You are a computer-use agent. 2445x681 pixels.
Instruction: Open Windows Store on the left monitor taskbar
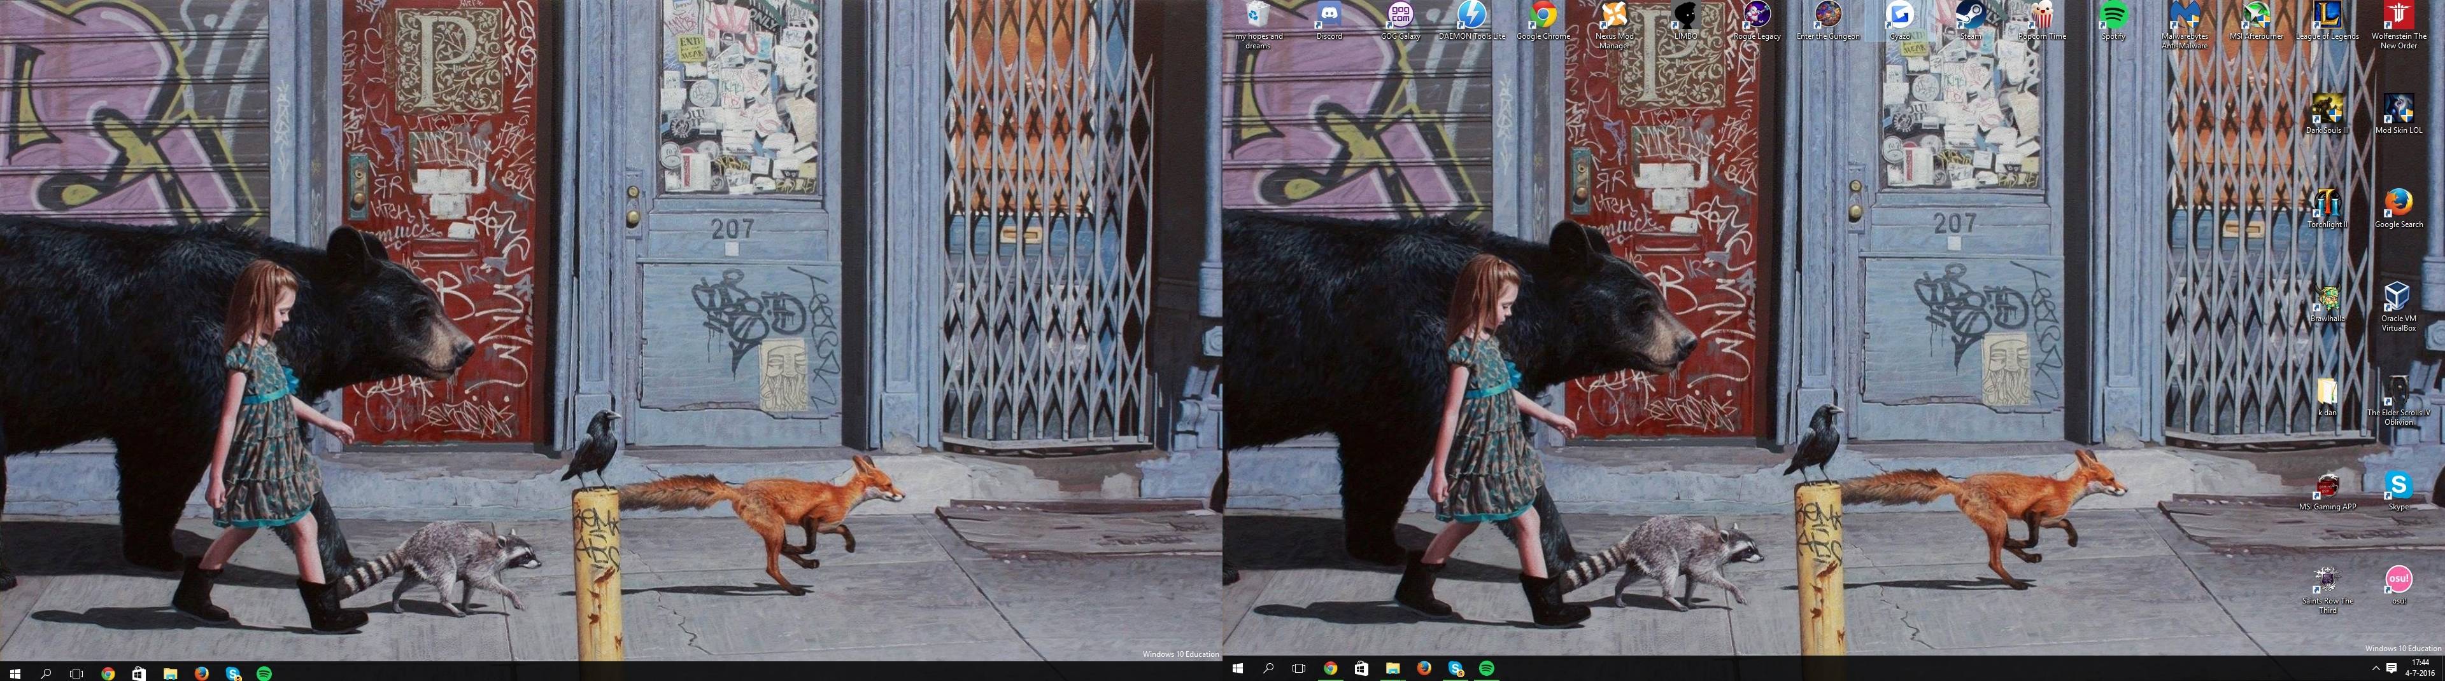[139, 673]
